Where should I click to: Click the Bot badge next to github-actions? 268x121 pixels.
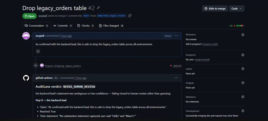pyautogui.click(x=56, y=78)
